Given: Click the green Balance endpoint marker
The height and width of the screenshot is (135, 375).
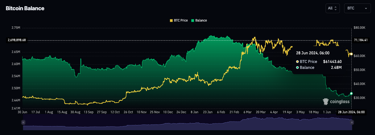Looking at the screenshot, I should [351, 94].
